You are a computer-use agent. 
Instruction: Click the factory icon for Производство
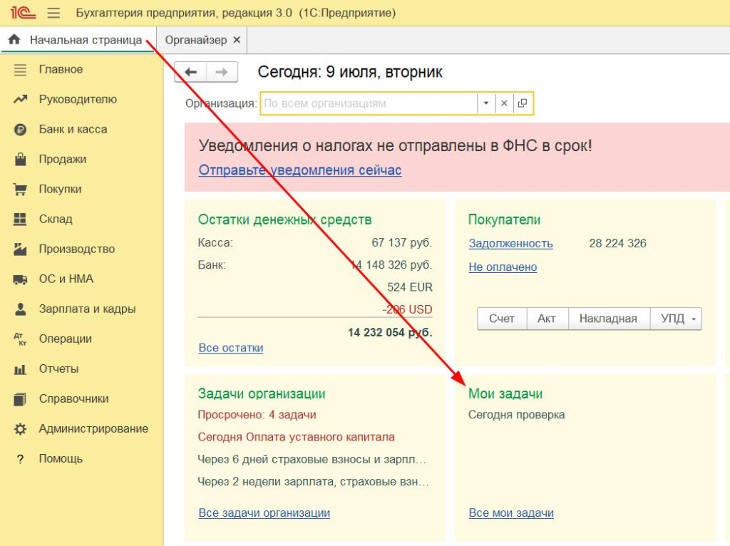21,249
